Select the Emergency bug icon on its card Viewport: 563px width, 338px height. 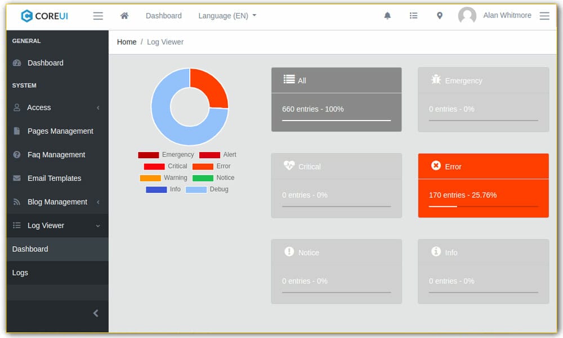pos(436,80)
